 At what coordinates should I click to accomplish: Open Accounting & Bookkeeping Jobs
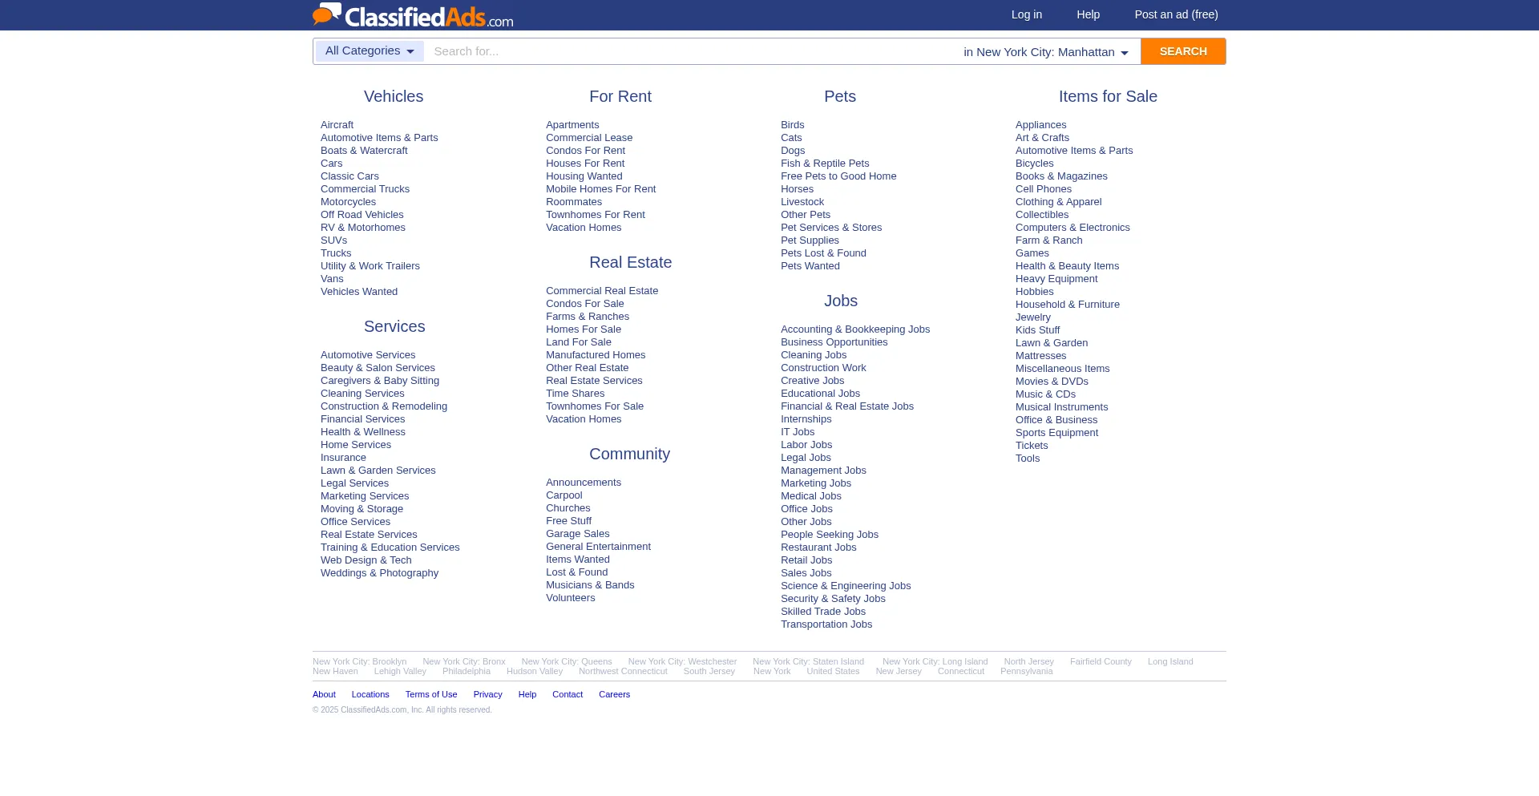(x=855, y=329)
